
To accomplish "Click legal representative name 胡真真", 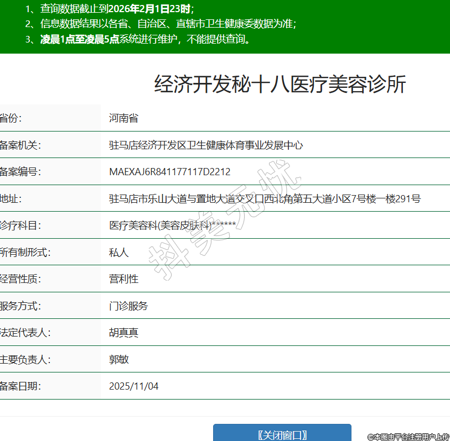I will [x=123, y=333].
